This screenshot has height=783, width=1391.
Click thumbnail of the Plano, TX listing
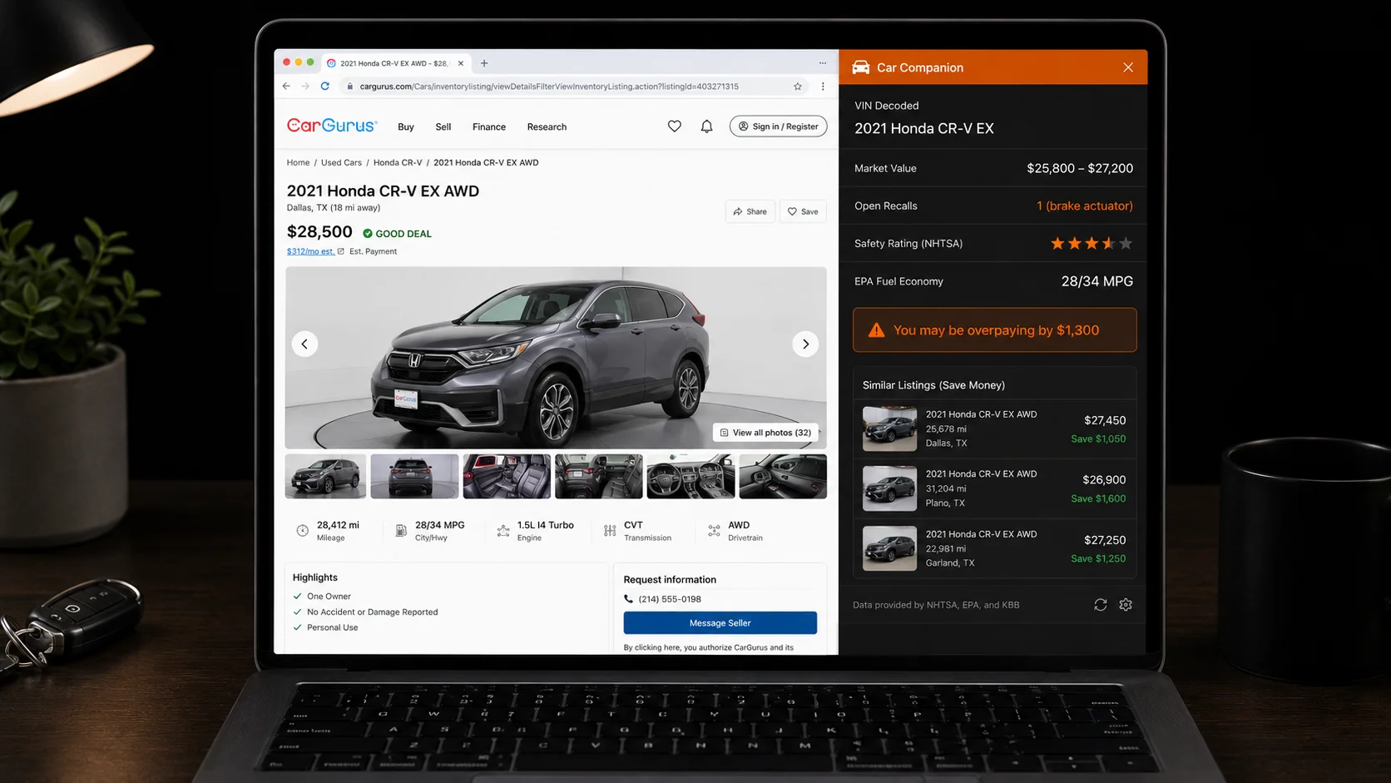coord(889,488)
